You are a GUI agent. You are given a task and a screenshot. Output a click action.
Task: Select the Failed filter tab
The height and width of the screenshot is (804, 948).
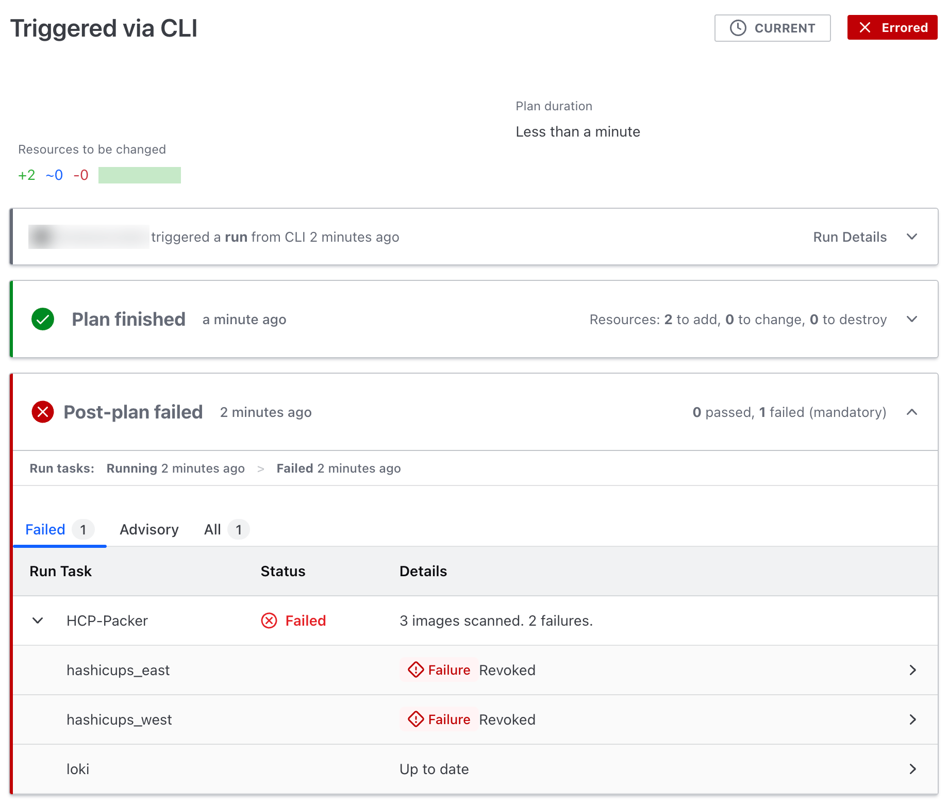(x=45, y=529)
